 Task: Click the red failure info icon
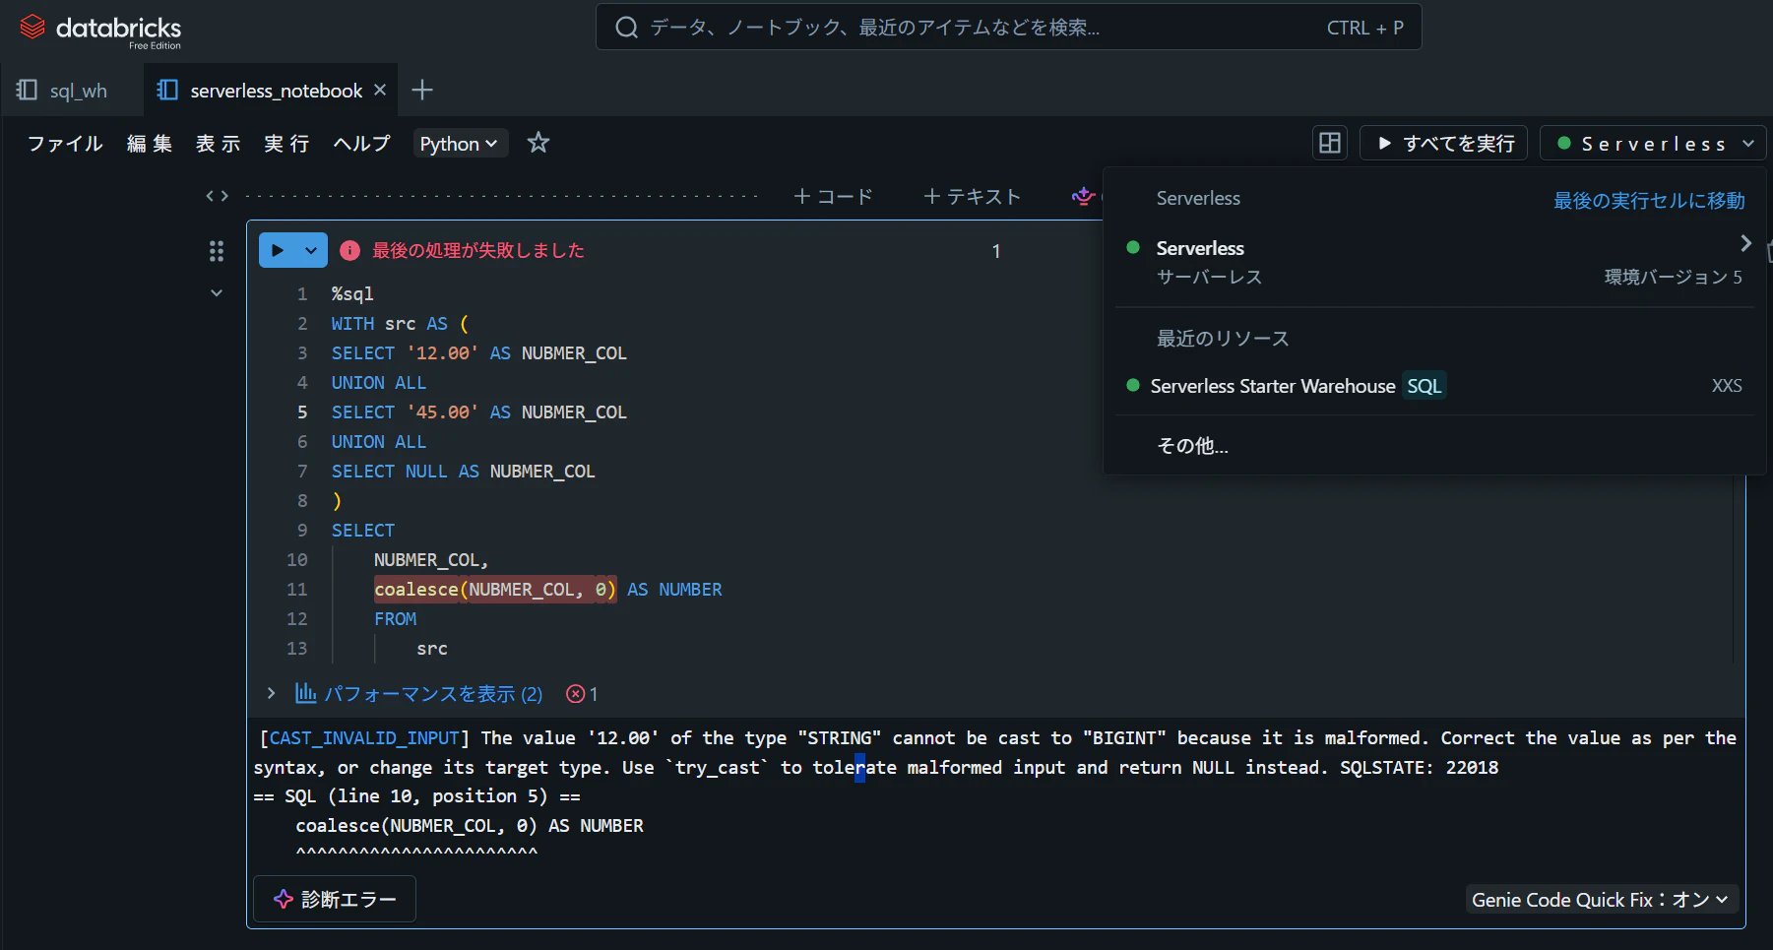click(x=349, y=250)
